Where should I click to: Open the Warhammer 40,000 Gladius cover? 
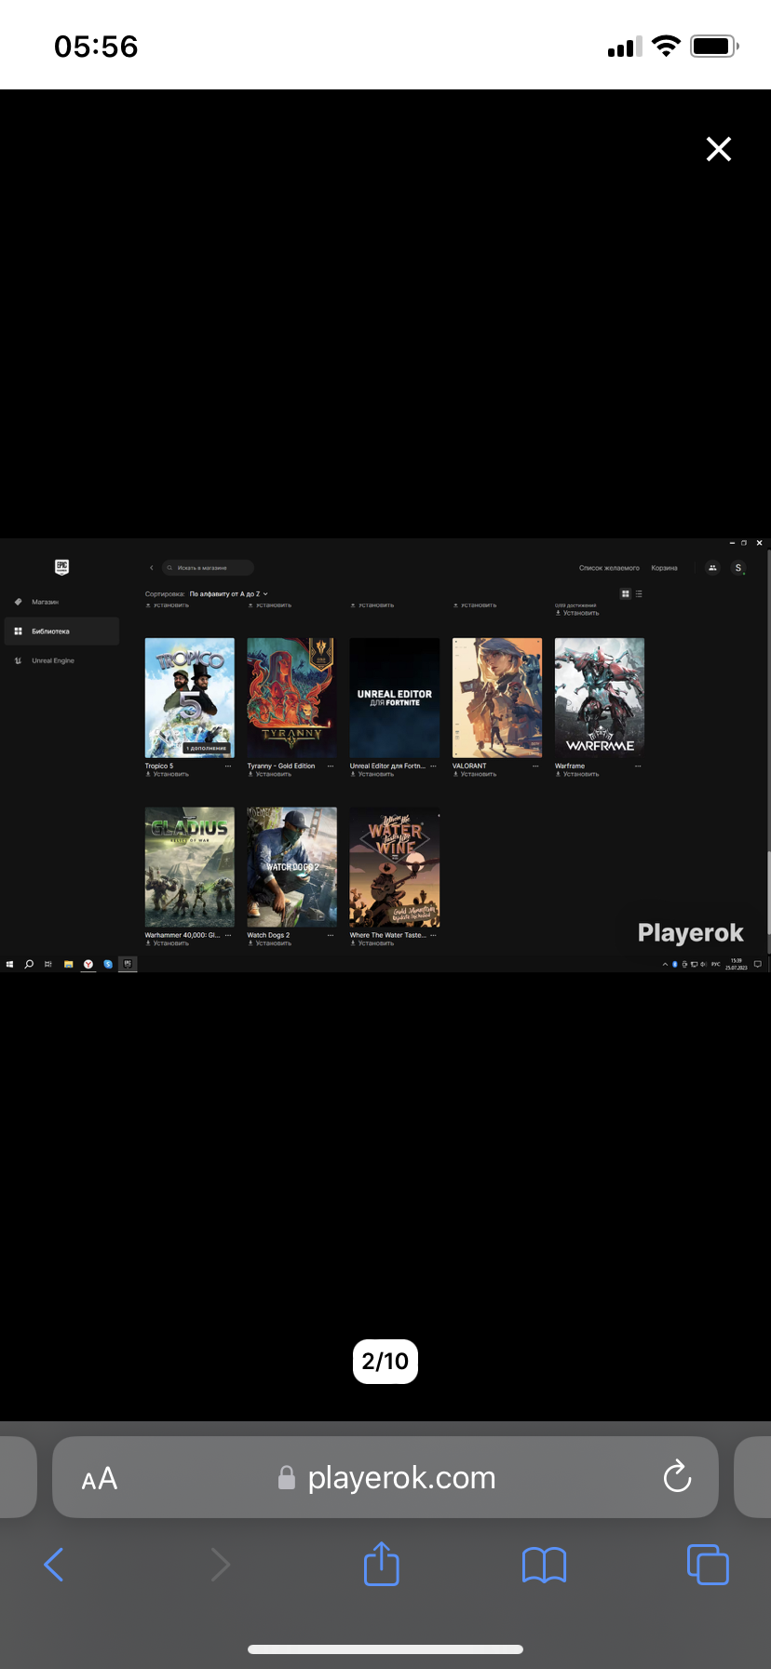point(190,867)
